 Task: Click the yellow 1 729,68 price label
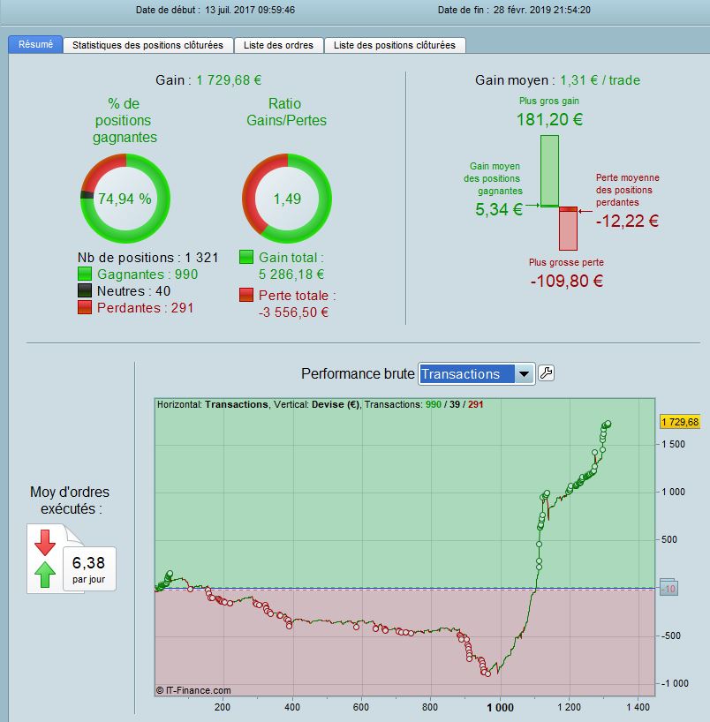click(680, 422)
